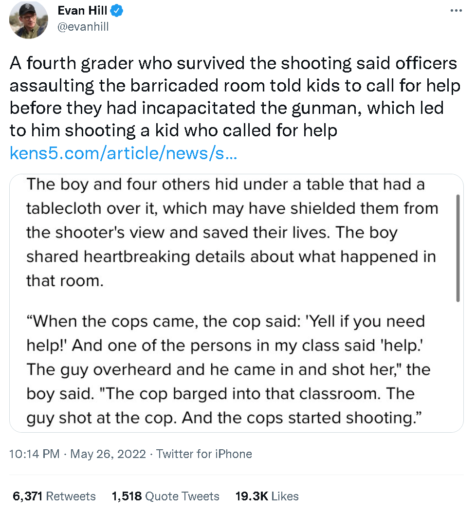Image resolution: width=476 pixels, height=514 pixels.
Task: Open the Twitter for iPhone source link
Action: click(204, 454)
